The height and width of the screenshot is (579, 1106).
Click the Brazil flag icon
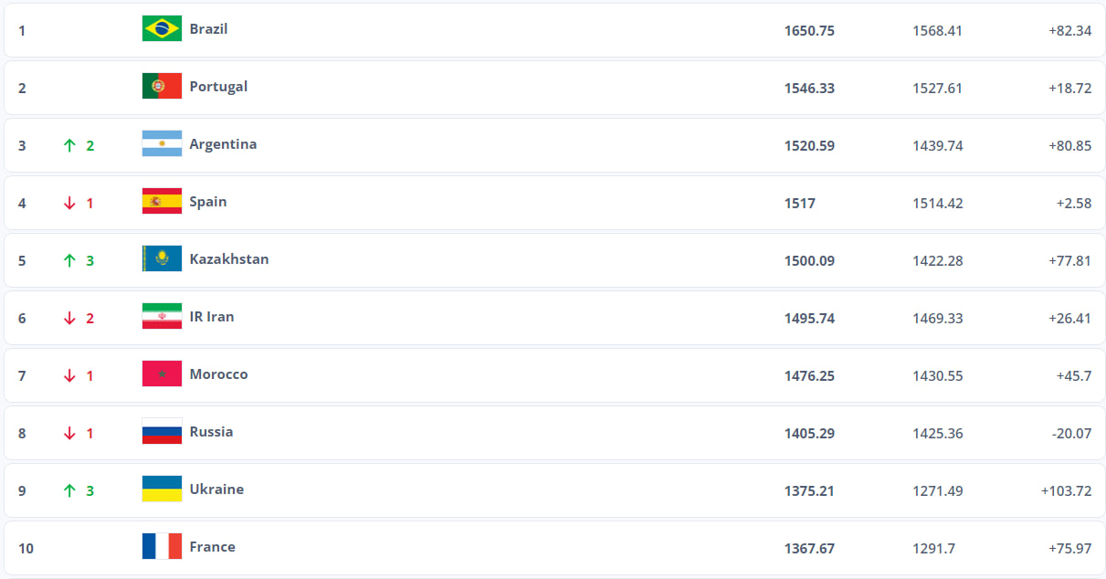coord(162,29)
